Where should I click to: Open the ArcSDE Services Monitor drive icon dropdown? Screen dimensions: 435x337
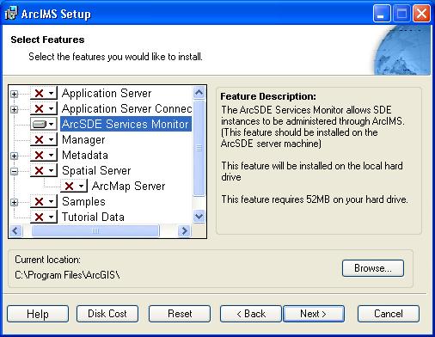pyautogui.click(x=44, y=124)
